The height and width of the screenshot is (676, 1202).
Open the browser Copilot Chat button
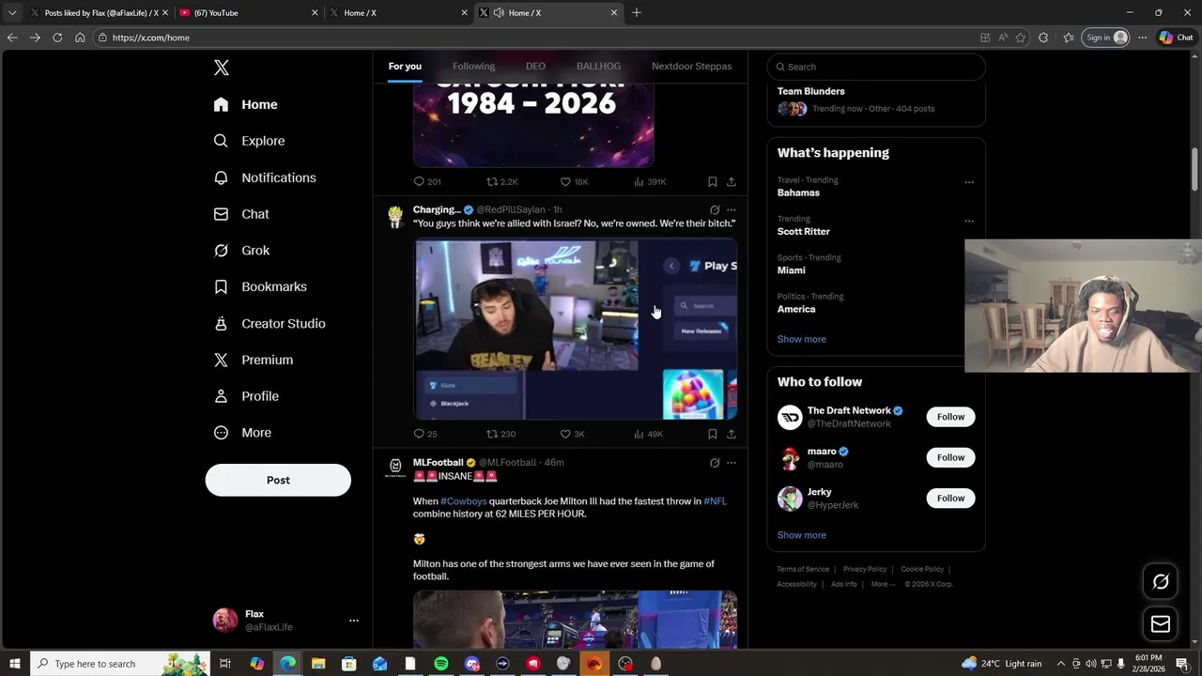click(x=1176, y=38)
